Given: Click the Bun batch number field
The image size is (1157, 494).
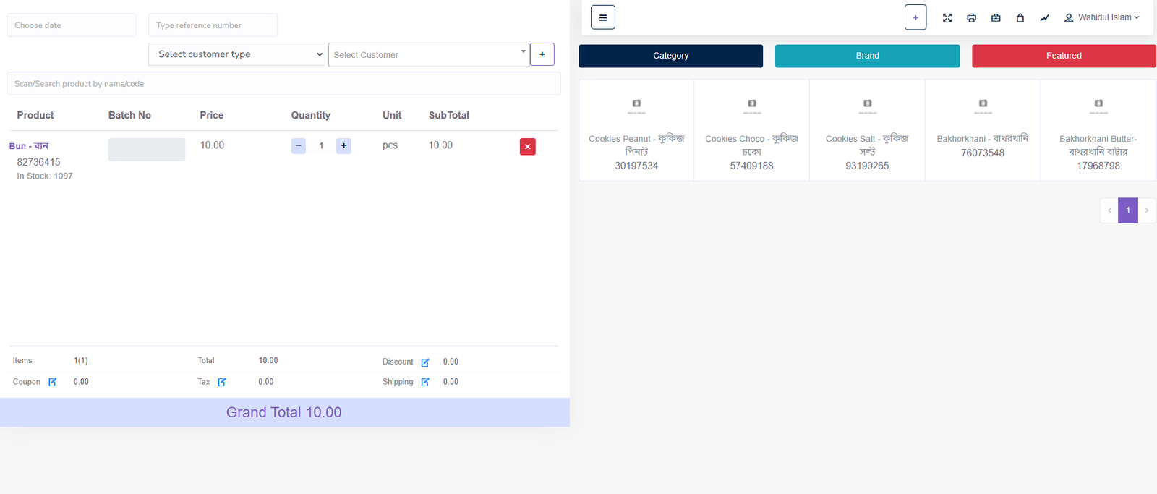Looking at the screenshot, I should pos(147,150).
